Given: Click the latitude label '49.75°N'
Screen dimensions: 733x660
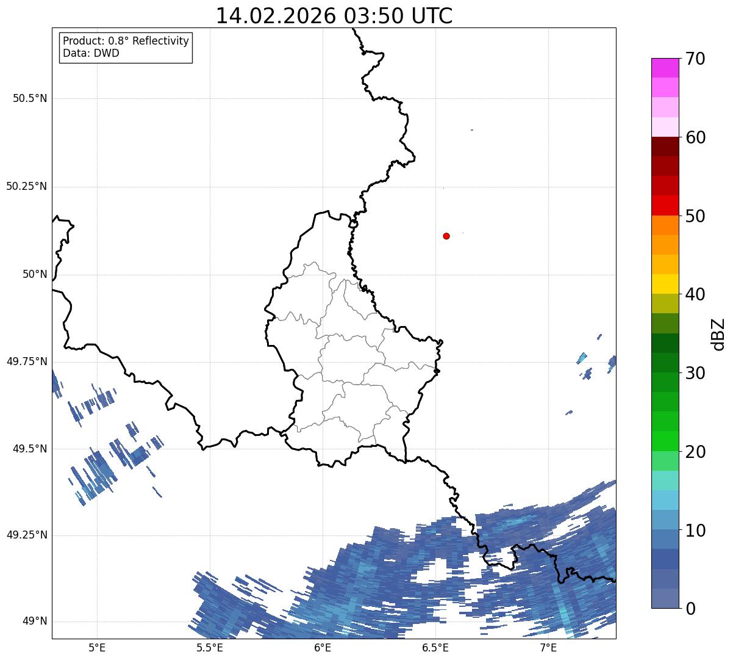Looking at the screenshot, I should point(27,361).
